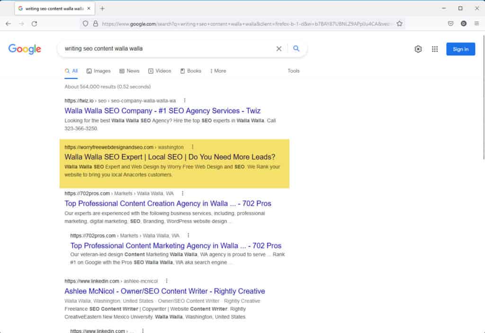Screen dimensions: 485x333
Task: Click the worryfreewebdesignandseo.com breadcrumb URL
Action: (x=109, y=147)
